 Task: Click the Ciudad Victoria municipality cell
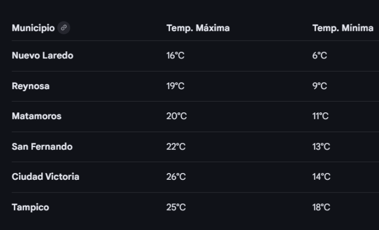[x=45, y=177]
